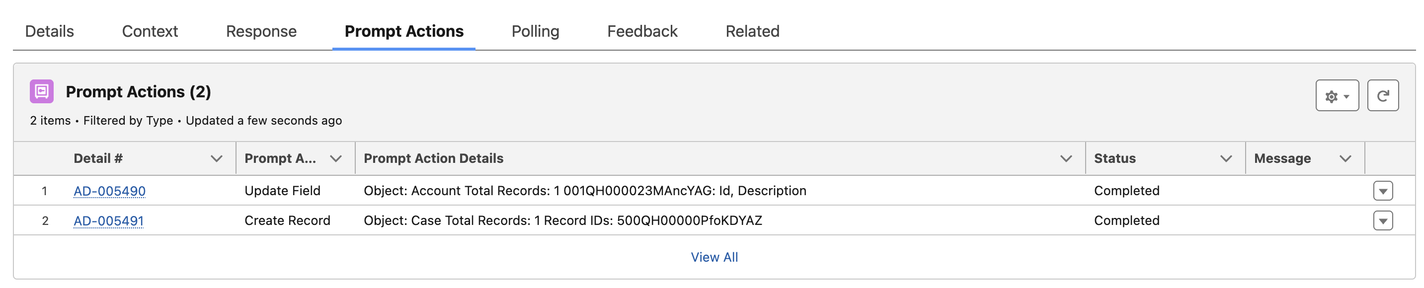
Task: Open the list settings gear menu
Action: click(1336, 96)
